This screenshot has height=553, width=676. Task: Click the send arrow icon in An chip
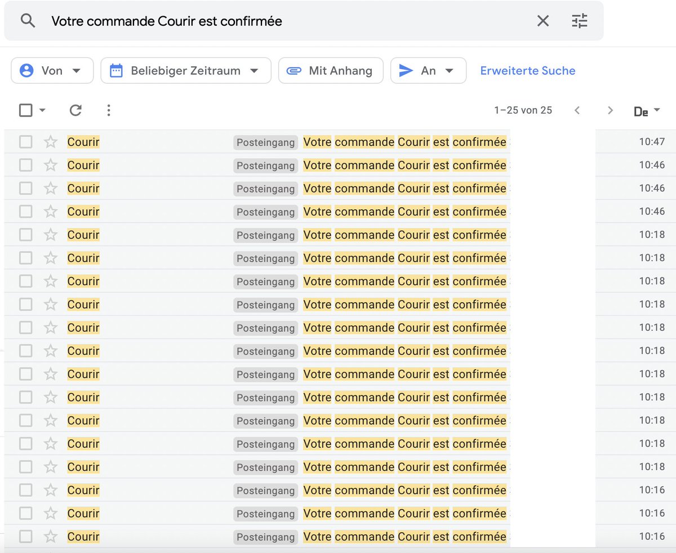pos(406,71)
